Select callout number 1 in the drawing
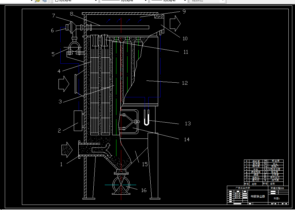295x210 pixels. pyautogui.click(x=61, y=164)
